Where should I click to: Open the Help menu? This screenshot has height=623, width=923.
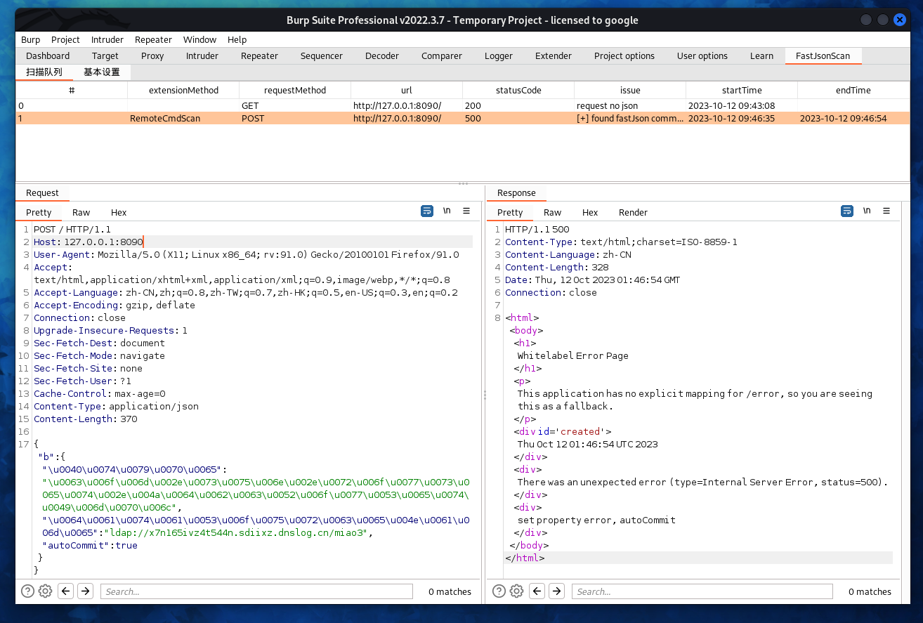tap(237, 40)
